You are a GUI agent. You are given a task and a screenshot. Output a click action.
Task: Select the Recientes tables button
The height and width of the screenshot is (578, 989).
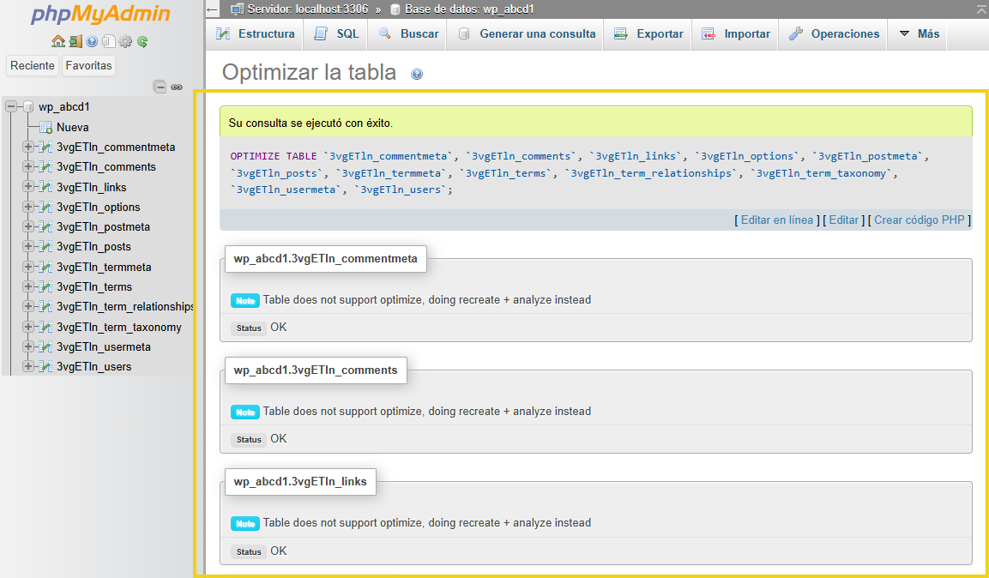[x=32, y=65]
